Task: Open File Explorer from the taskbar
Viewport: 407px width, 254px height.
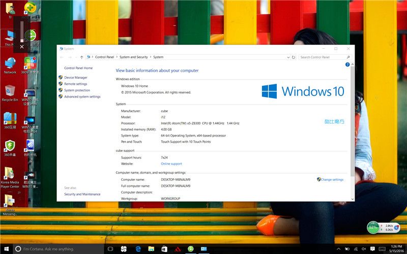Action: click(151, 249)
